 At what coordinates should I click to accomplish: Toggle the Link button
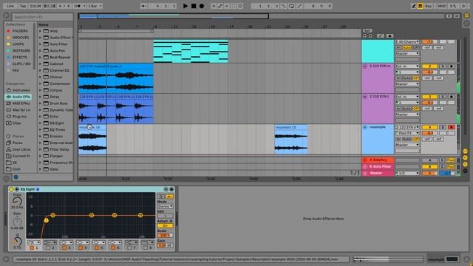[10, 6]
